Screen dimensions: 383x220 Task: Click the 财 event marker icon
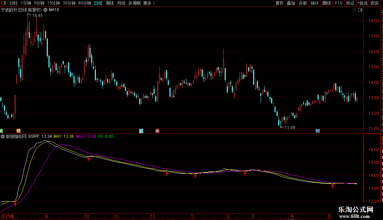coord(318,131)
